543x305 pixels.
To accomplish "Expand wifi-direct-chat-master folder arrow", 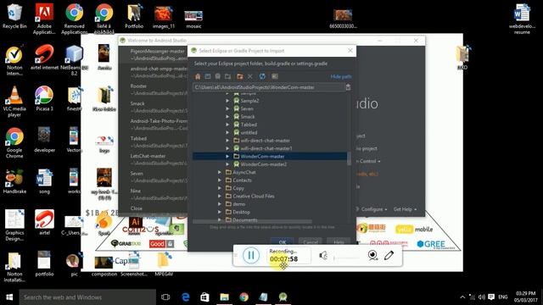I will 227,141.
